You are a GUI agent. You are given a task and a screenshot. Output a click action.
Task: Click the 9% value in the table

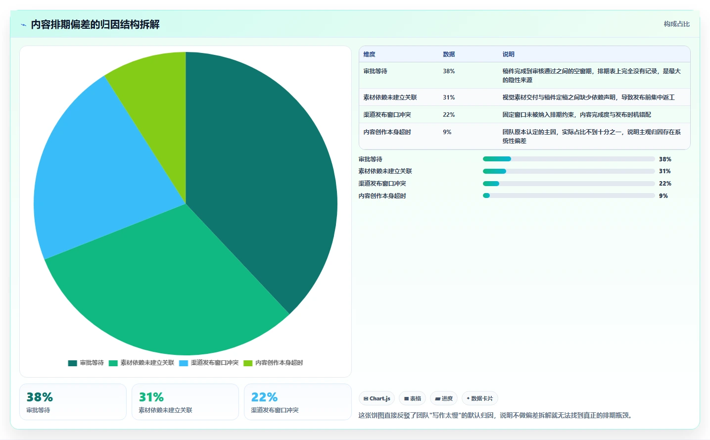[x=447, y=132]
